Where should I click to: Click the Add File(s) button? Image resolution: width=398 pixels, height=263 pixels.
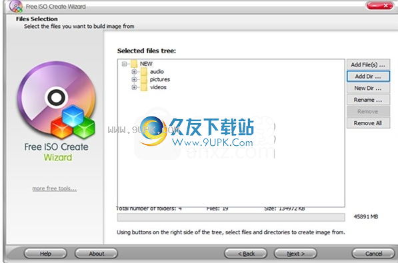tap(368, 65)
